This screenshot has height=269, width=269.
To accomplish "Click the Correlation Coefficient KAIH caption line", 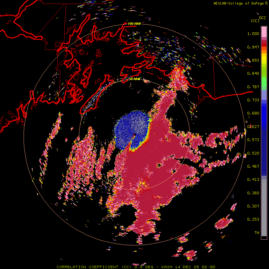I will 136,267.
